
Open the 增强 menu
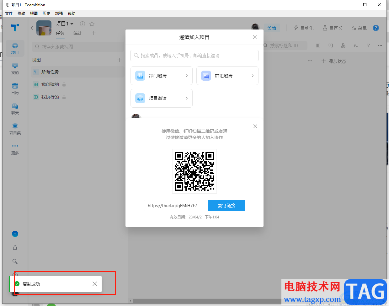click(59, 13)
